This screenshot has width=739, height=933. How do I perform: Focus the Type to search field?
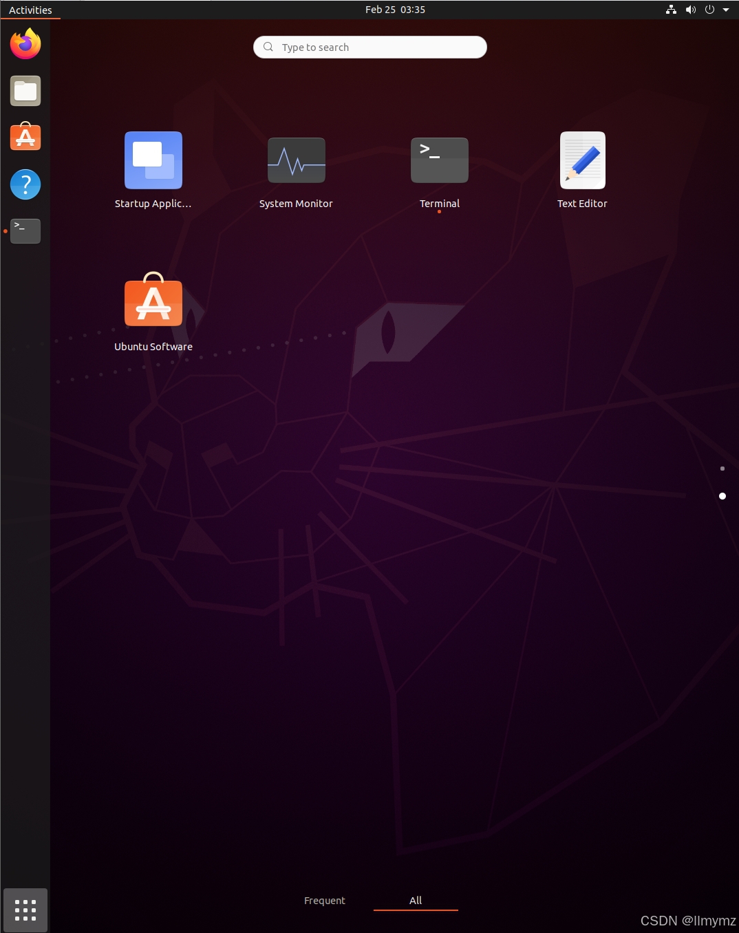point(370,47)
